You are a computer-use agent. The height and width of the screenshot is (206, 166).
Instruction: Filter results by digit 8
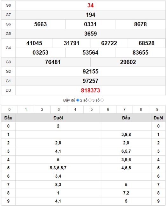tap(141, 109)
